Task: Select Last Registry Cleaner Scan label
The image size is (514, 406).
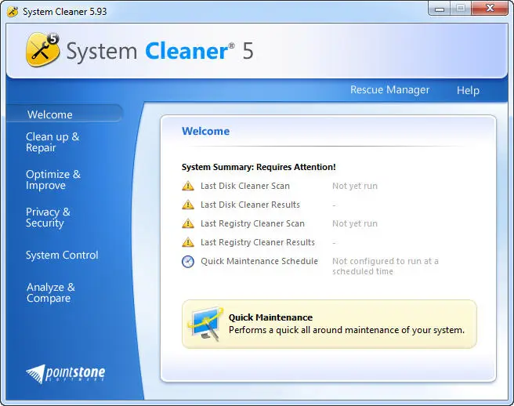Action: click(x=253, y=223)
